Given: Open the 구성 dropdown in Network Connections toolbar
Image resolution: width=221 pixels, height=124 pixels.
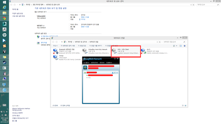Looking at the screenshot, I should 55,46.
